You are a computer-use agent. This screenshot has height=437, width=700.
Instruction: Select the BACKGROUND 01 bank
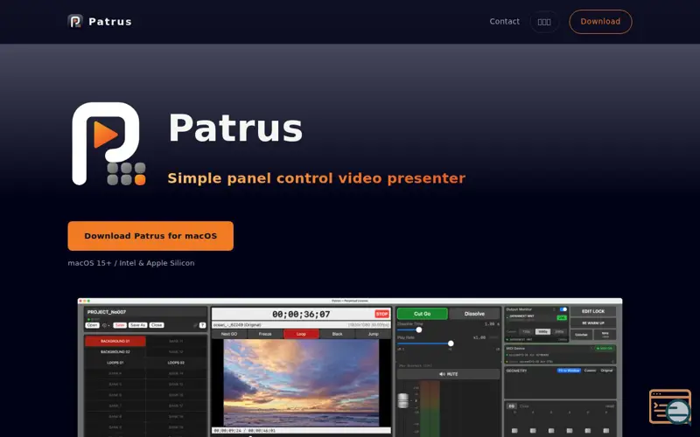click(115, 341)
